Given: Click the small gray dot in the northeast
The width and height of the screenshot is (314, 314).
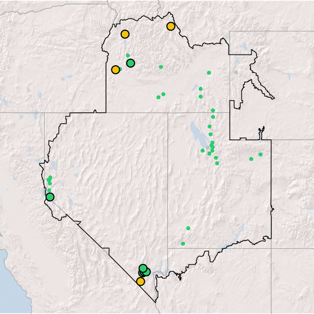Looking at the screenshot, I should 236,73.
